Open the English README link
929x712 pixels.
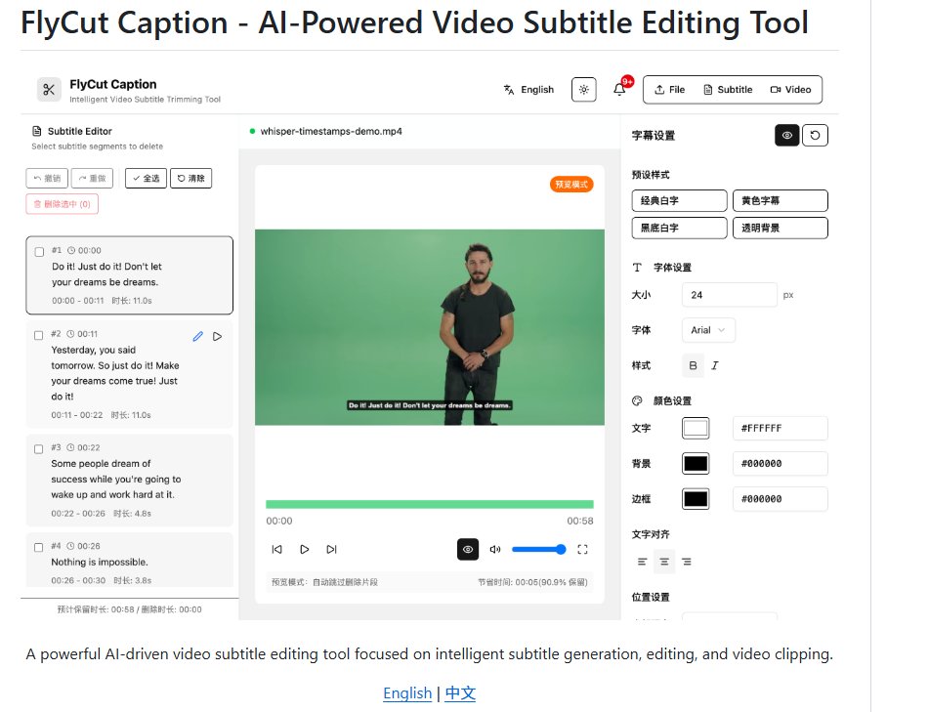407,693
